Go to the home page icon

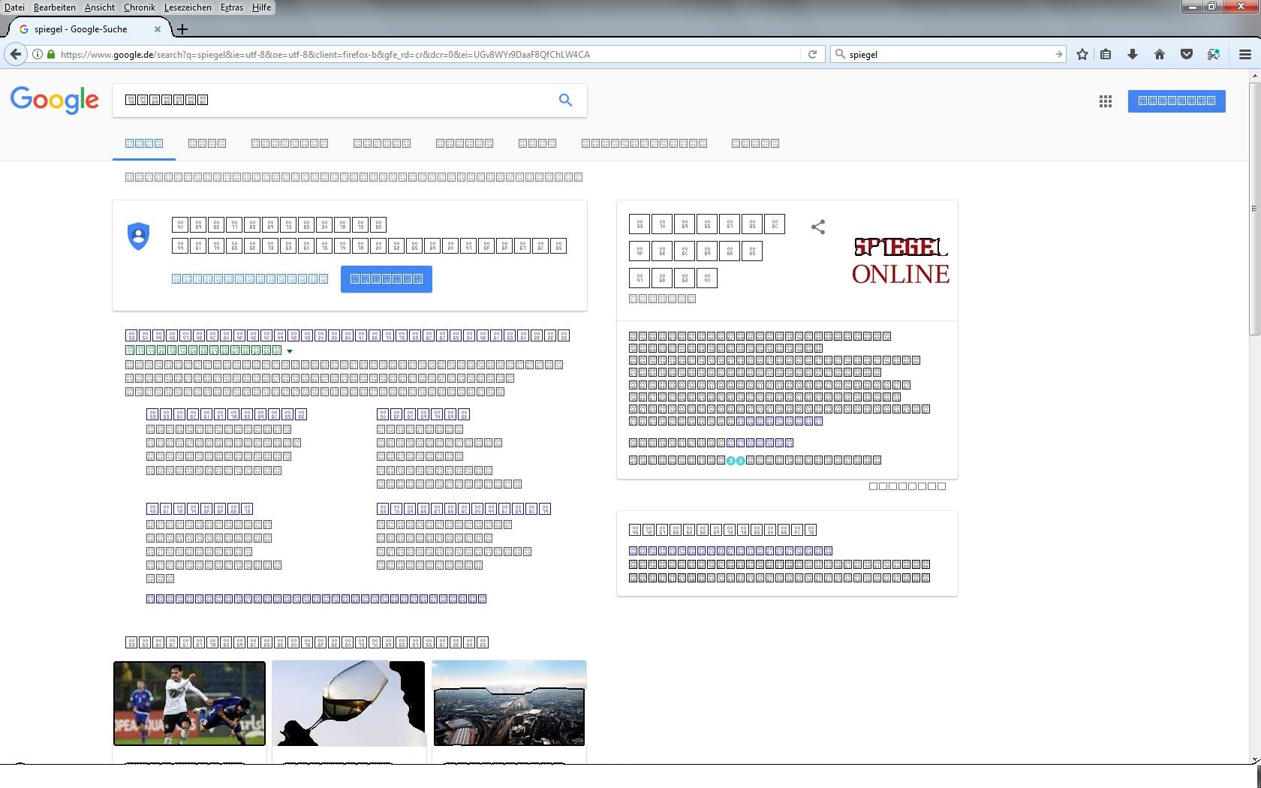click(x=1160, y=54)
